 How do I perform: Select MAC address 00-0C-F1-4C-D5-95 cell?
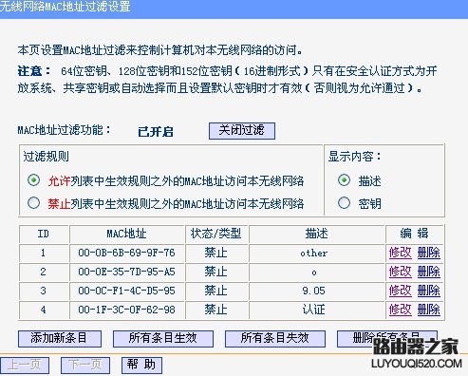(x=126, y=291)
